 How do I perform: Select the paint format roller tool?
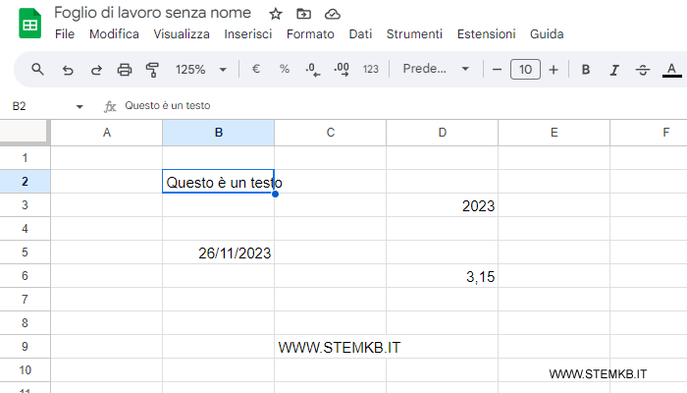(x=152, y=70)
